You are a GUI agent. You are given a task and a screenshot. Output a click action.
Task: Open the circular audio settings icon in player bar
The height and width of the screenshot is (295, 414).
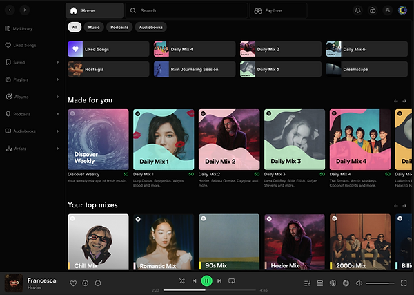click(346, 283)
